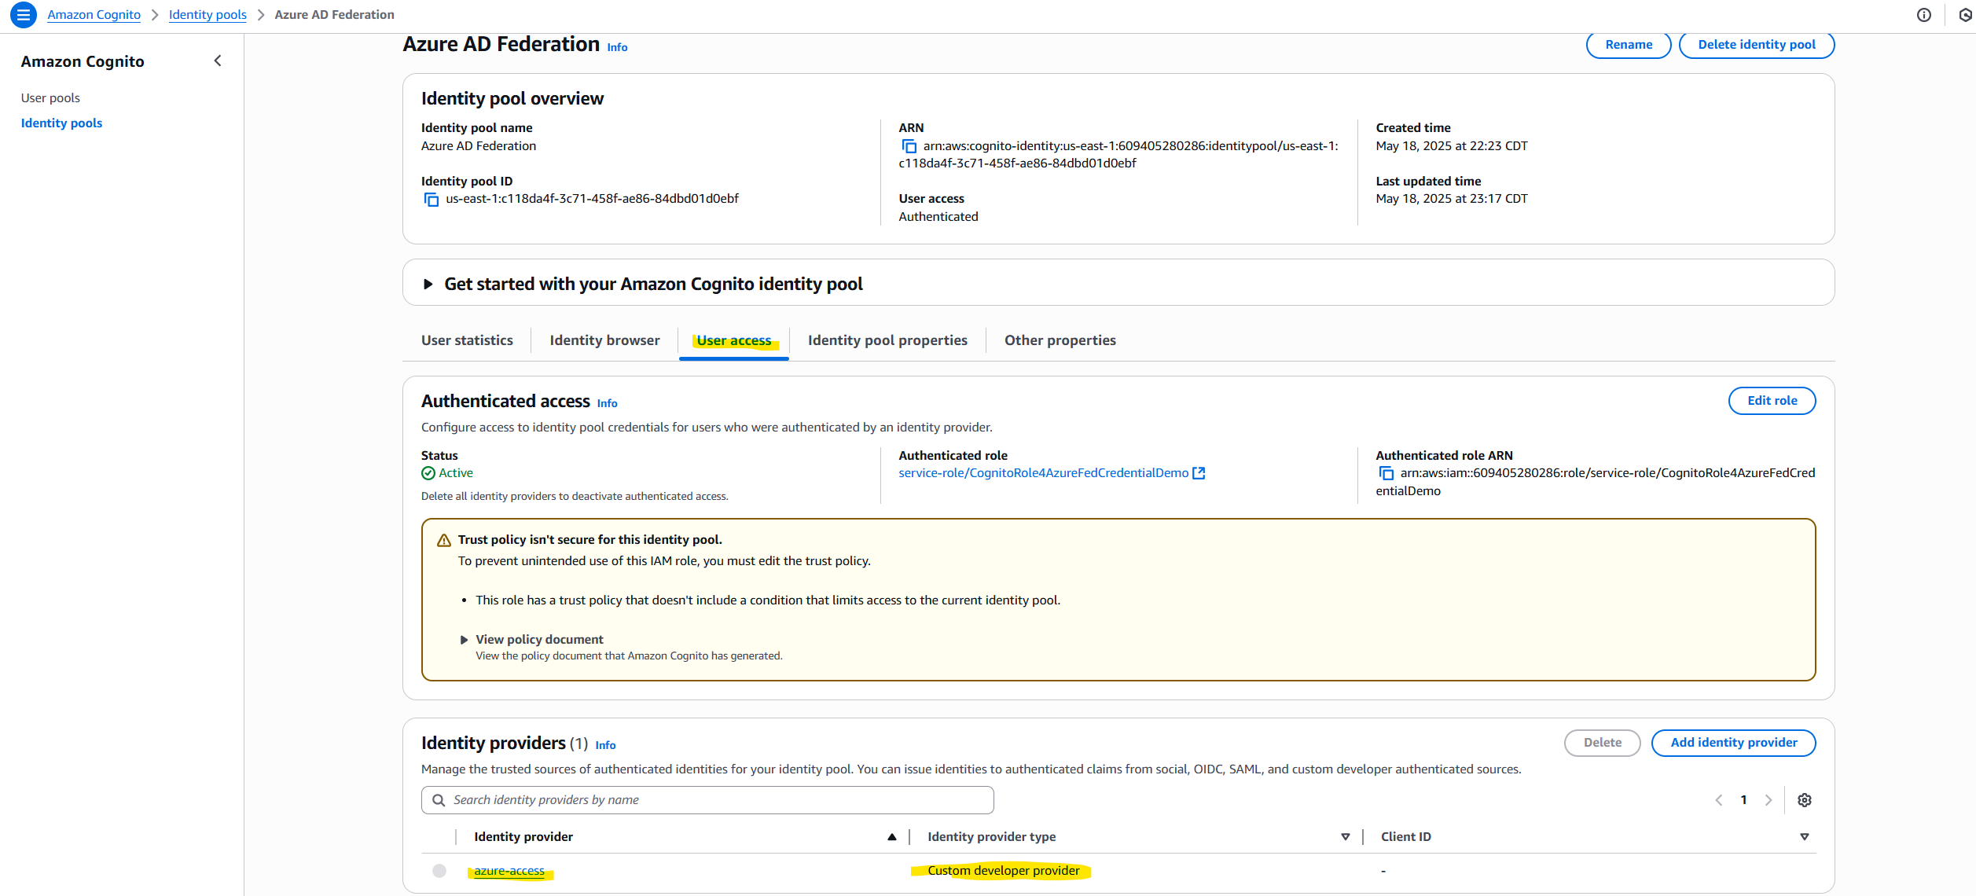Viewport: 1976px width, 896px height.
Task: Click the Authenticated user access value
Action: (x=938, y=217)
